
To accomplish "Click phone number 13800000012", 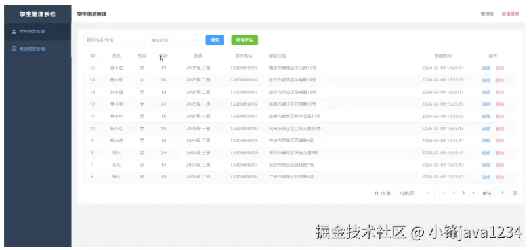I will (244, 104).
